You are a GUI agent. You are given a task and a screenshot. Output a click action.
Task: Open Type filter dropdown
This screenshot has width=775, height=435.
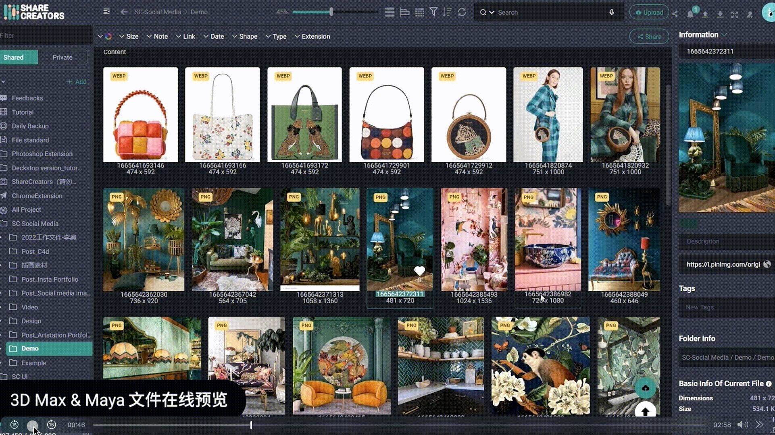pos(276,36)
